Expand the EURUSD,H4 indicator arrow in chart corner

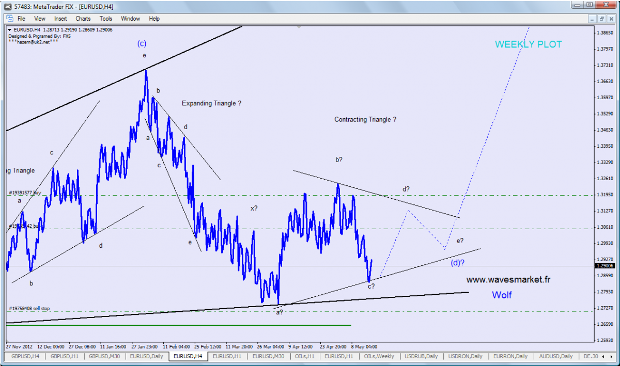(x=9, y=30)
